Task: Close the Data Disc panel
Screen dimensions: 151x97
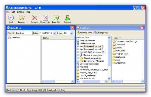Action: [72, 28]
